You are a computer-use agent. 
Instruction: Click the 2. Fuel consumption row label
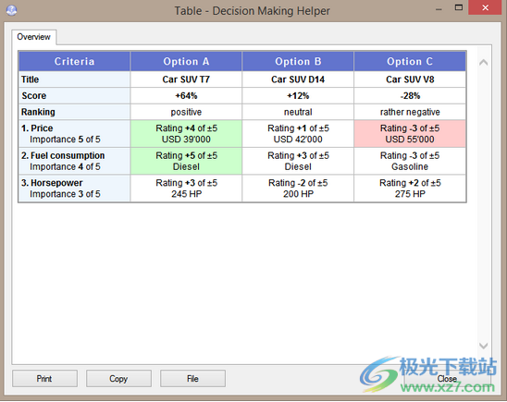pos(74,161)
